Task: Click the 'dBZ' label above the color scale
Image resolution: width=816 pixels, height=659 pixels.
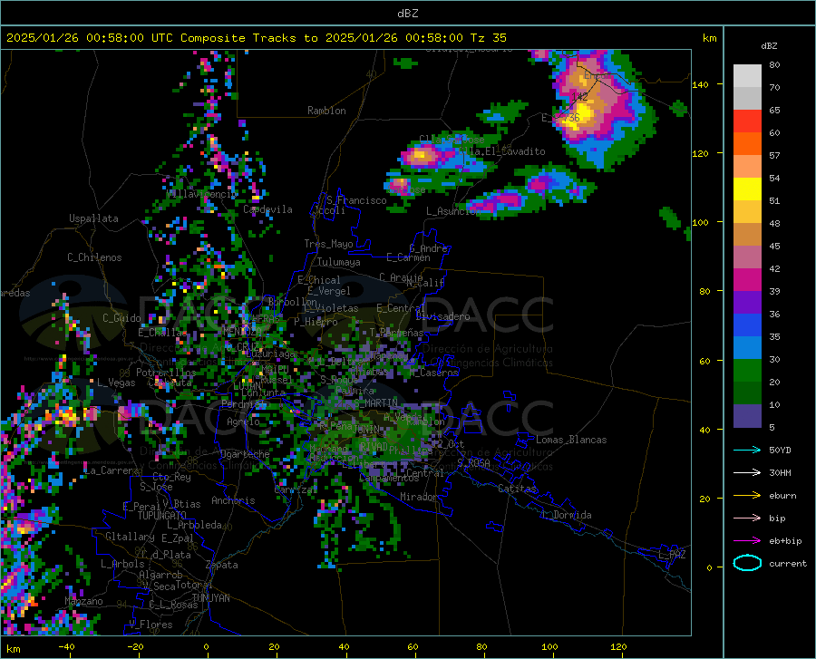Action: coord(769,45)
